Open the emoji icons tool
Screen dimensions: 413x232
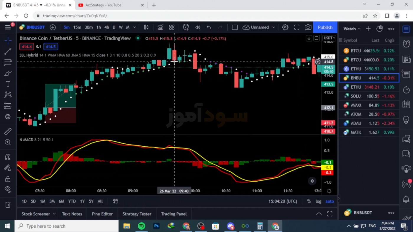tap(8, 117)
